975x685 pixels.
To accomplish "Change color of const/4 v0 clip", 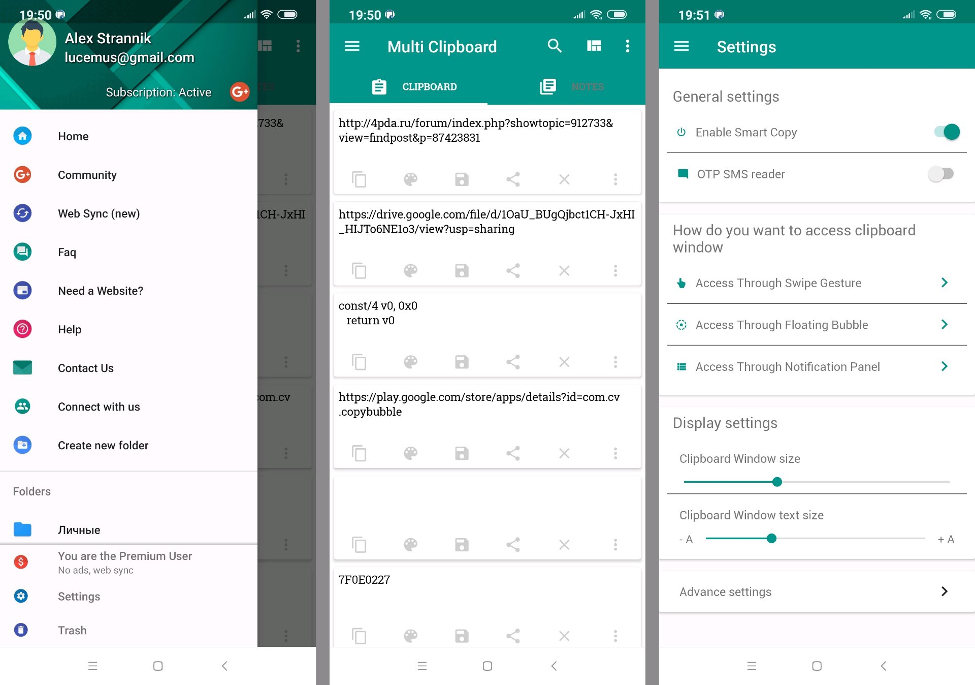I will tap(410, 362).
